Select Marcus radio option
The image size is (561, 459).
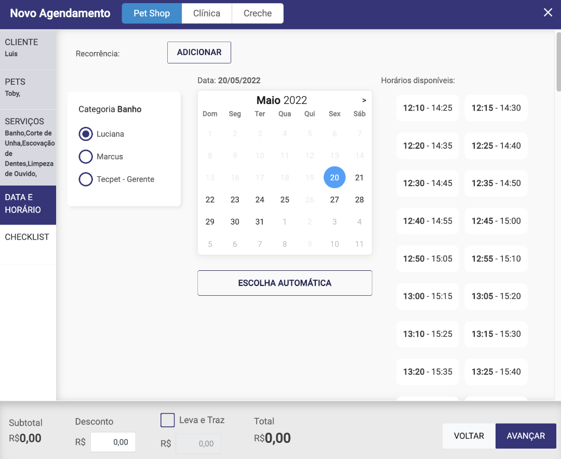[86, 156]
